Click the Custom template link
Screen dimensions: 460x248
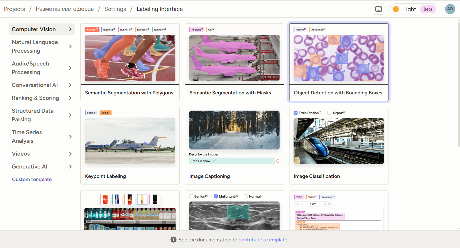pos(32,179)
